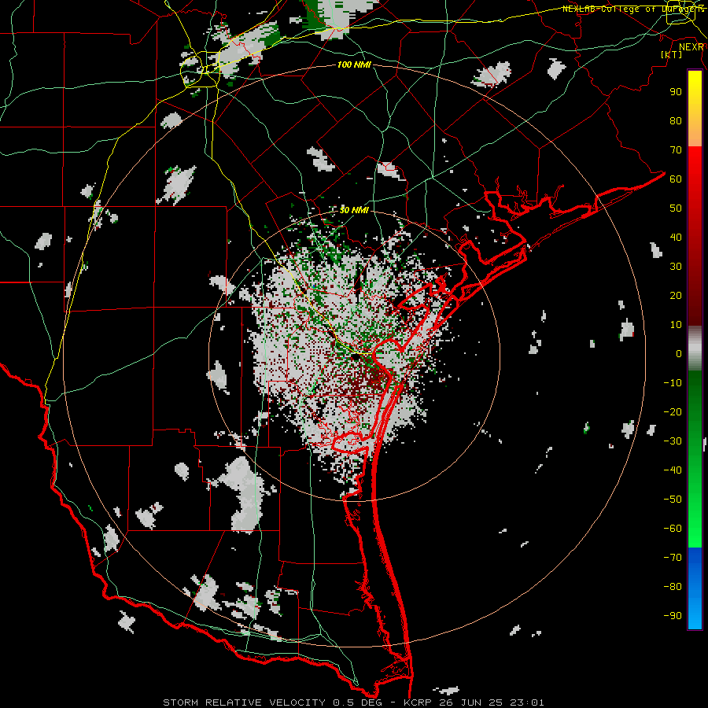Pick the orange segment between 70 and 80
Screen dimensions: 708x708
tap(695, 135)
